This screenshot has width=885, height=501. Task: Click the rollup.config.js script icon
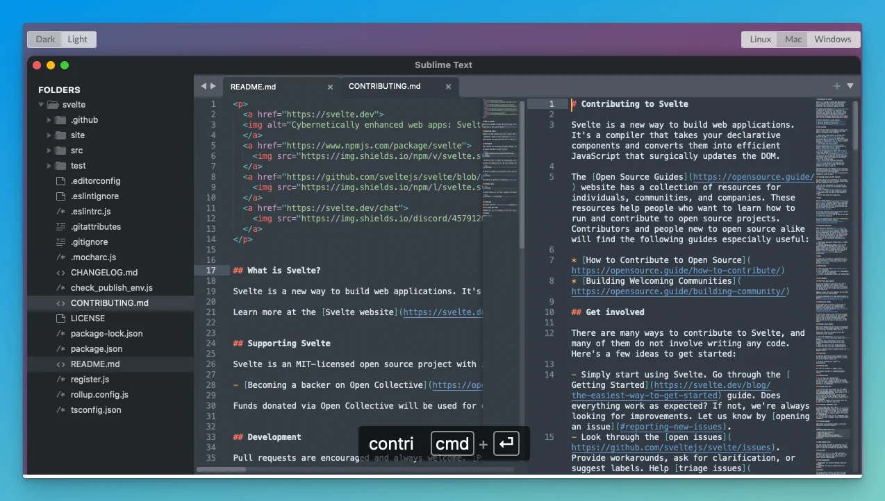coord(60,395)
